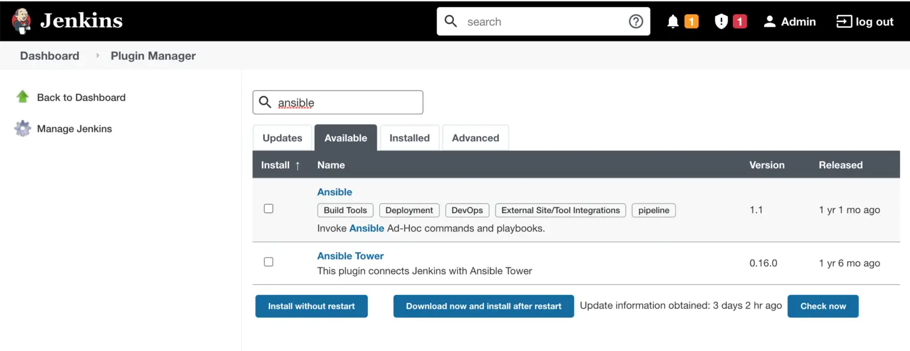Open search help via the question mark icon
910x351 pixels.
(x=636, y=21)
